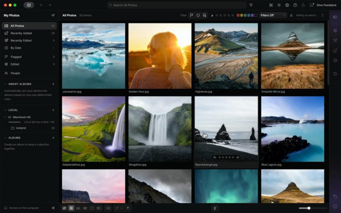Go back with the left arrow button

click(x=41, y=5)
